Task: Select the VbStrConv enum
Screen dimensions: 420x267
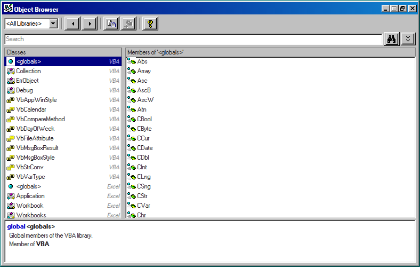Action: 63,167
